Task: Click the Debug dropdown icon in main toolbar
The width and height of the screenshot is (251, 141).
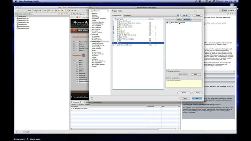Action: click(x=29, y=11)
